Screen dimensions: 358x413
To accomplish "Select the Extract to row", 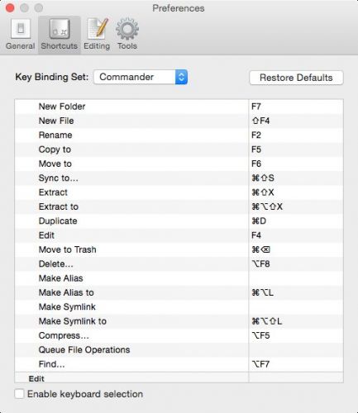I will pos(179,206).
